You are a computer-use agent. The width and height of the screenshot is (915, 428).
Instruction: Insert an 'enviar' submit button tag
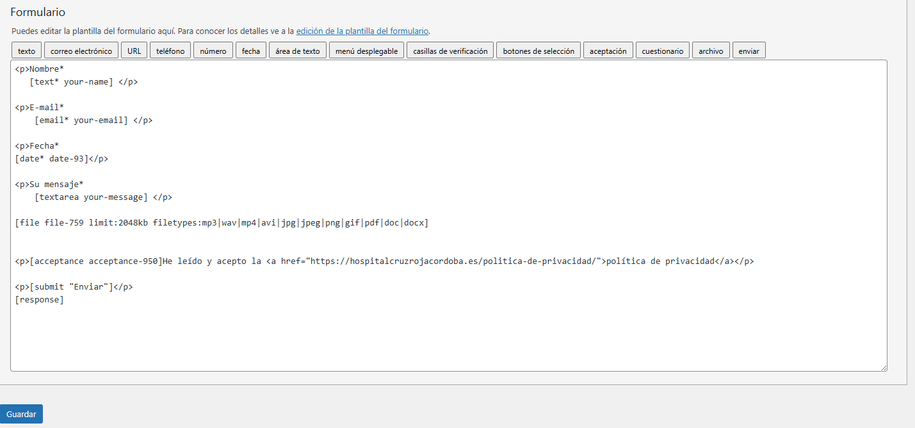[749, 51]
